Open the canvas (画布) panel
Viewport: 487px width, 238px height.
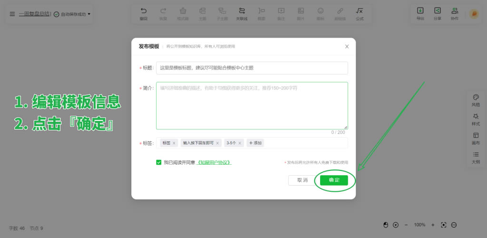pyautogui.click(x=476, y=139)
